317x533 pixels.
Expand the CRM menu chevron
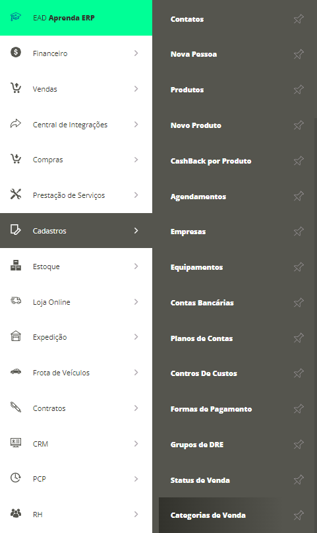click(136, 443)
